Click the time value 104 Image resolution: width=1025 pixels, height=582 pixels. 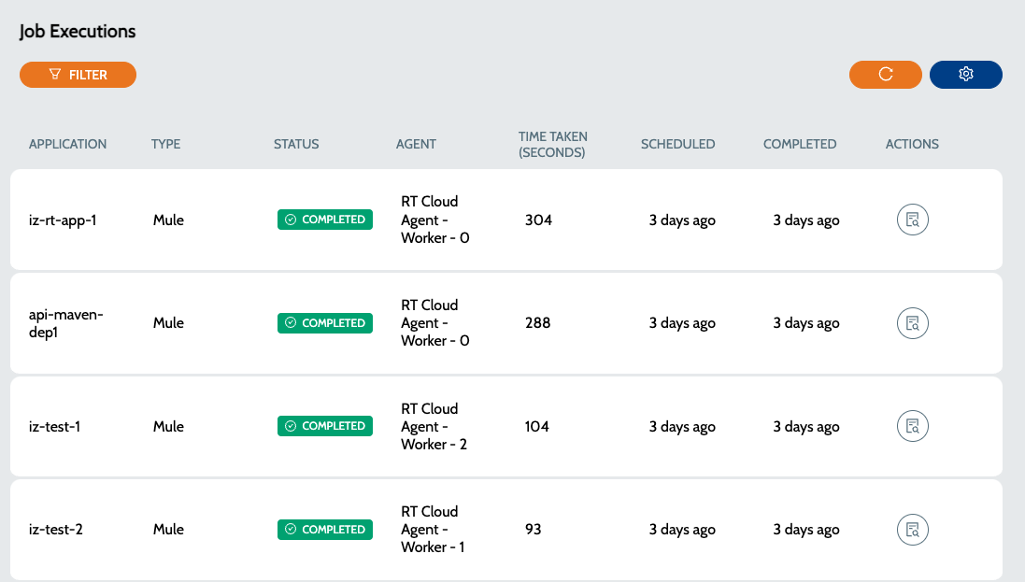(x=536, y=426)
